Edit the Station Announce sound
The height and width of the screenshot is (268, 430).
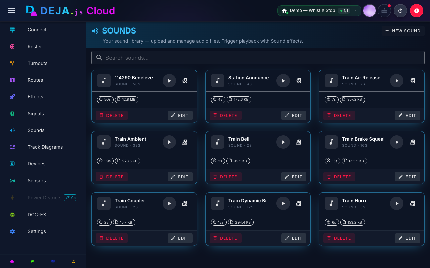pyautogui.click(x=294, y=115)
